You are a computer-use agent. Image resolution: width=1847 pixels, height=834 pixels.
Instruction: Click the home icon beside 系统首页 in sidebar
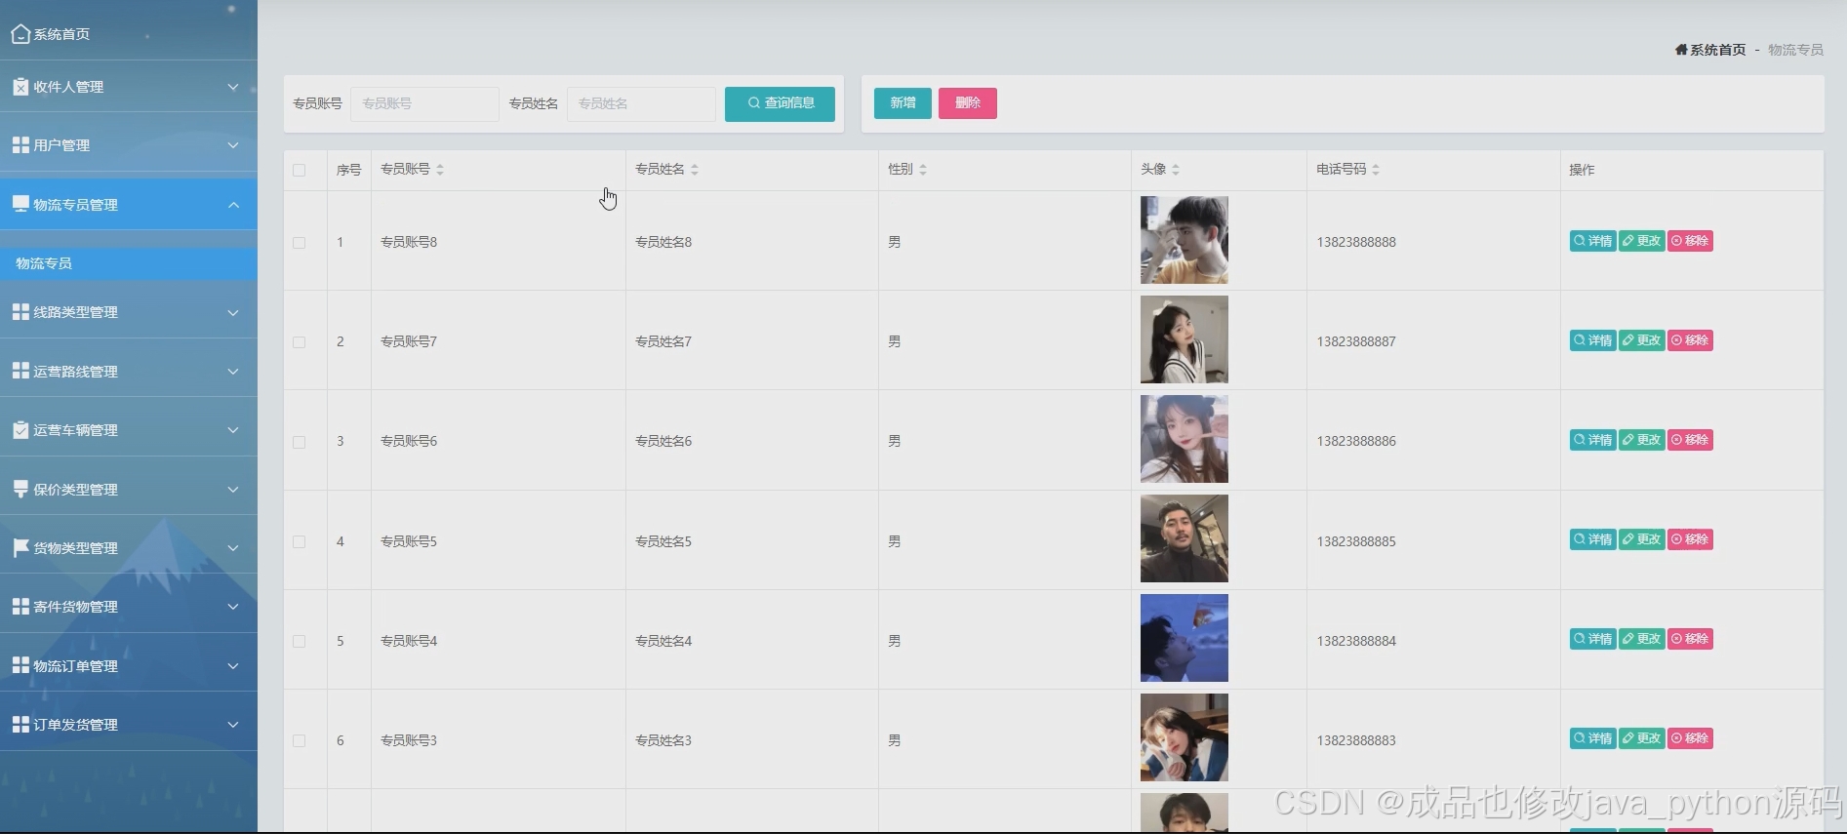coord(20,34)
